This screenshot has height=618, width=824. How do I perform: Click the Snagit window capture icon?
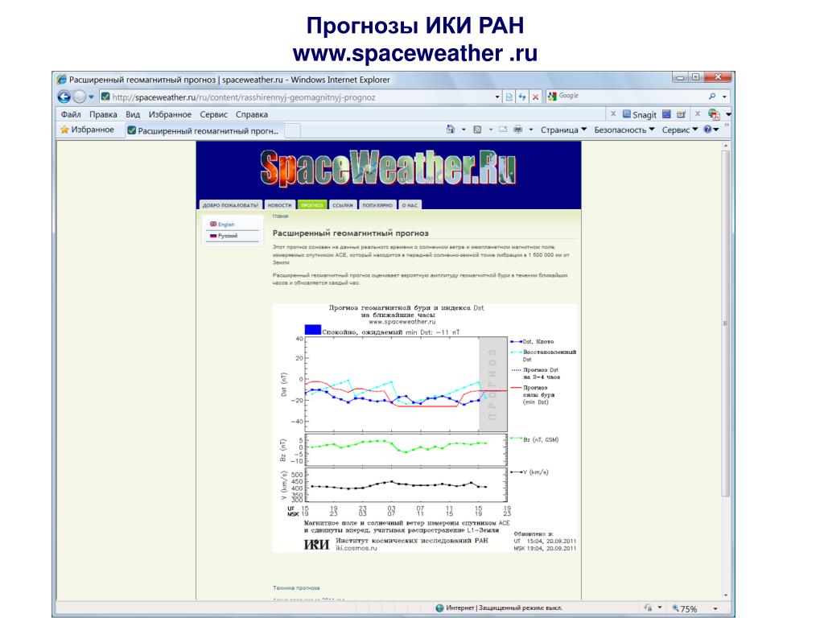pos(666,113)
